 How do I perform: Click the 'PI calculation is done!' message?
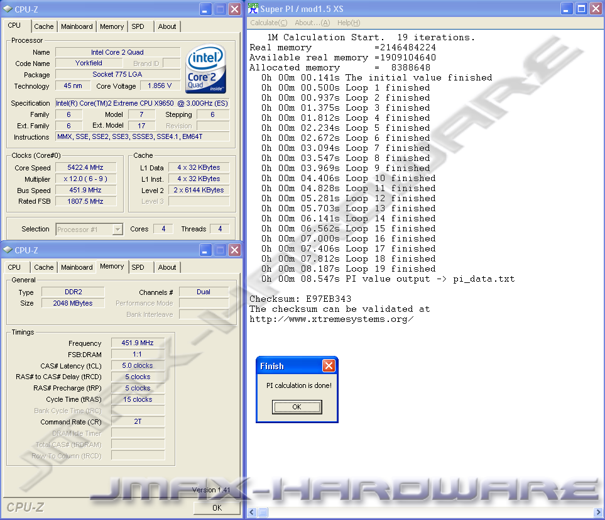click(299, 385)
